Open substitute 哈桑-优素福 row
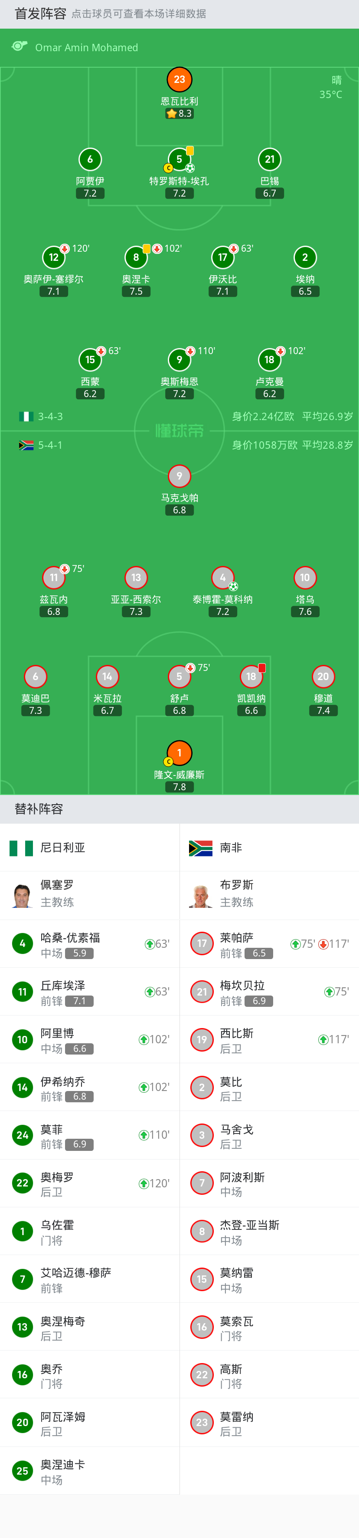This screenshot has width=359, height=1538. click(89, 943)
